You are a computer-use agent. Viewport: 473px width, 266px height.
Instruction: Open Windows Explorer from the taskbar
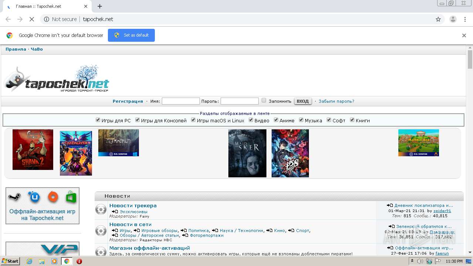pyautogui.click(x=42, y=261)
